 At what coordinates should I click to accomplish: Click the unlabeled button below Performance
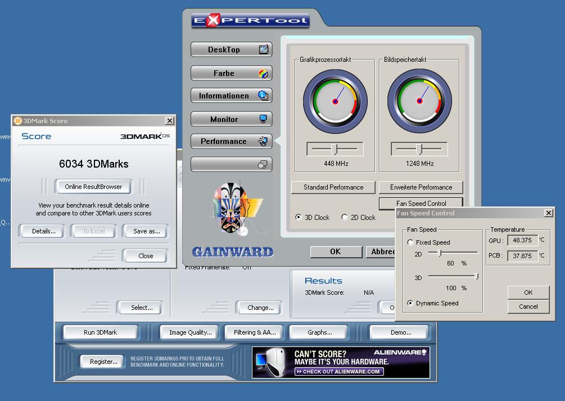click(231, 164)
